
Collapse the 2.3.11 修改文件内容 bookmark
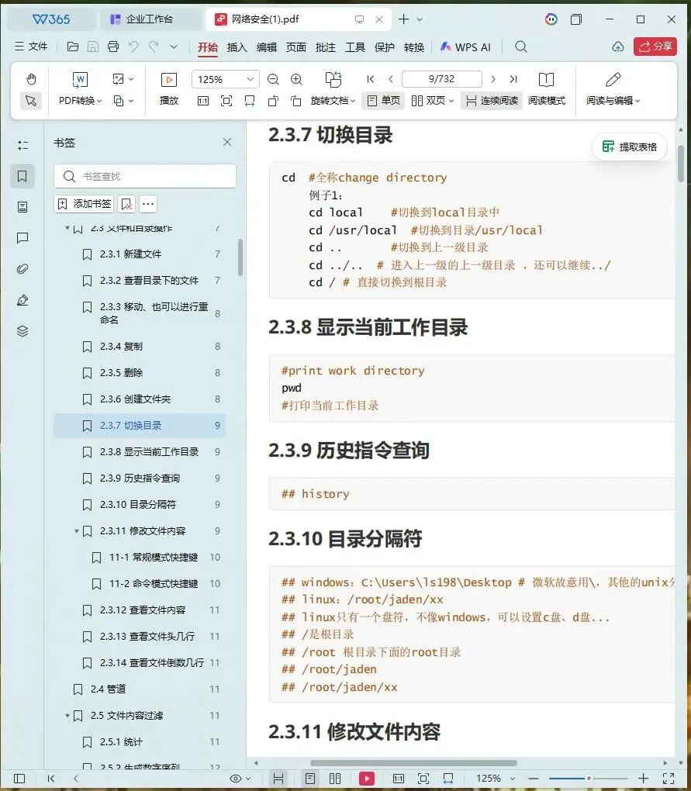coord(77,530)
